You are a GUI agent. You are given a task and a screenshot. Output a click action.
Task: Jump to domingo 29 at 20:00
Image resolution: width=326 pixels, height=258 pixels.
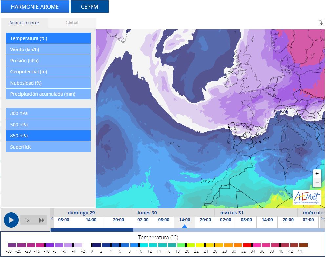click(x=118, y=220)
